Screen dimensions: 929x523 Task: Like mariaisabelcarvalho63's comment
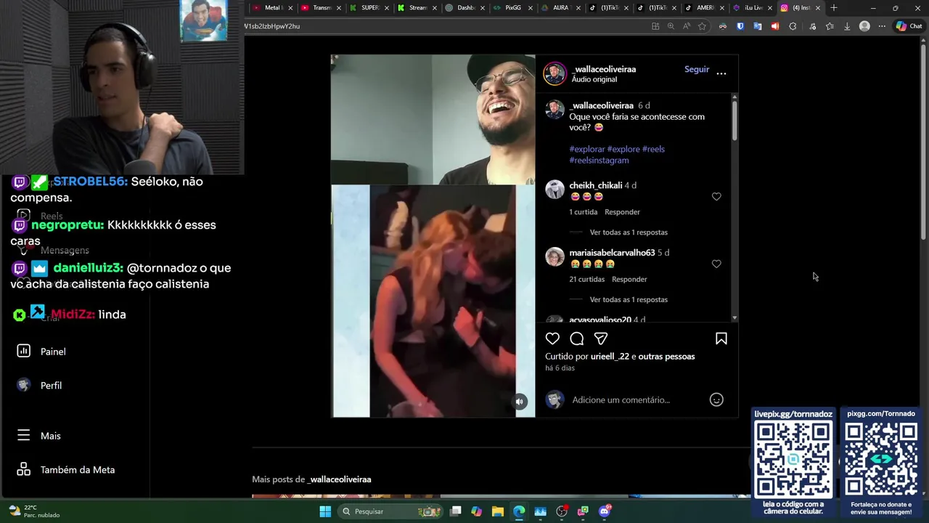click(x=716, y=264)
